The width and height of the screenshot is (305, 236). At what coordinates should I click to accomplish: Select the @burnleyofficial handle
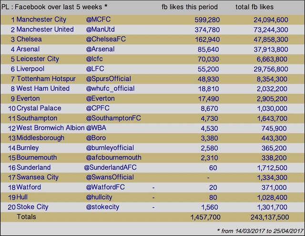click(x=110, y=148)
